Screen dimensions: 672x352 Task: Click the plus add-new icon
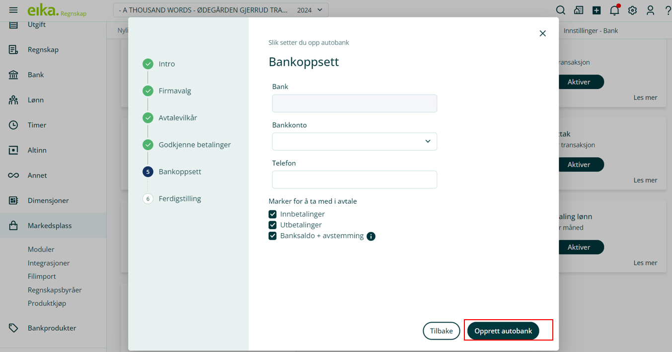tap(597, 10)
